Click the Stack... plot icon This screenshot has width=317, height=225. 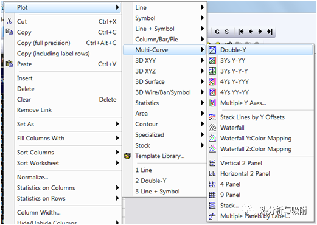pos(212,206)
